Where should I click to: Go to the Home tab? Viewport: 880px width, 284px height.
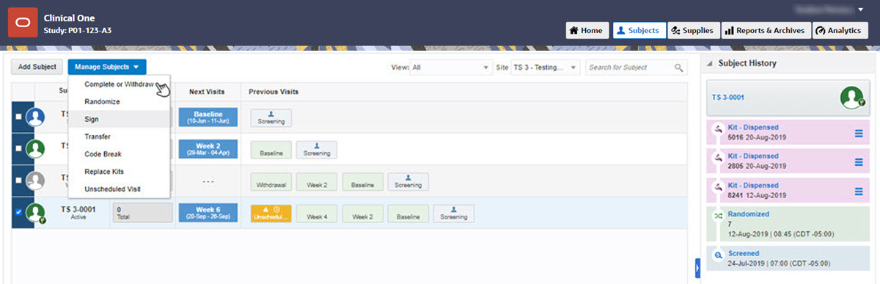pyautogui.click(x=587, y=31)
